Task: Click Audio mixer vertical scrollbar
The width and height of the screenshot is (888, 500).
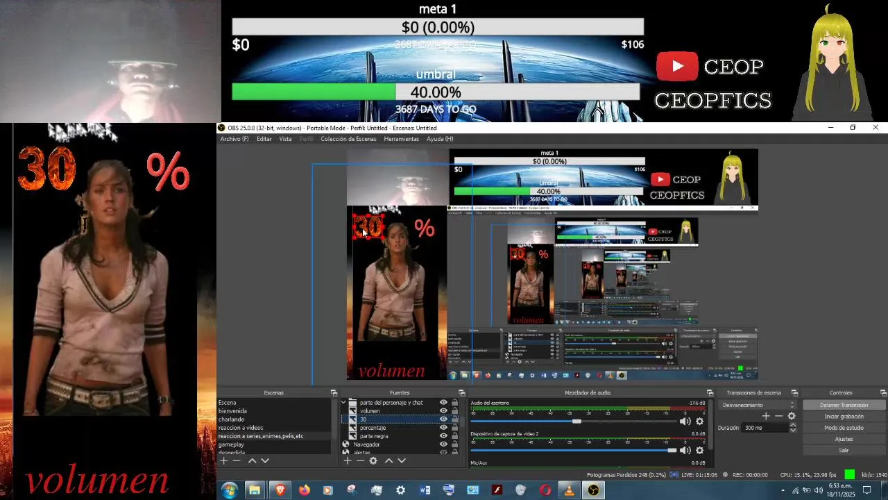Action: pos(710,424)
